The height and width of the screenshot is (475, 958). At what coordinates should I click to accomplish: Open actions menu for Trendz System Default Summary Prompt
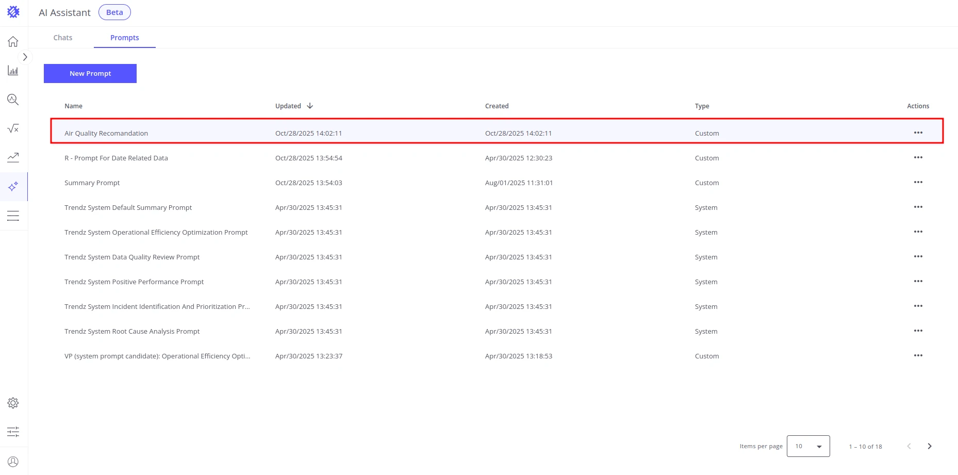click(918, 207)
